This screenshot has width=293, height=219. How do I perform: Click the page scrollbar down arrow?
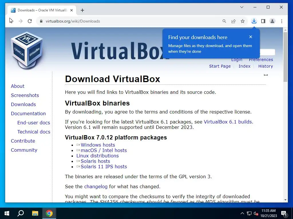(x=285, y=200)
